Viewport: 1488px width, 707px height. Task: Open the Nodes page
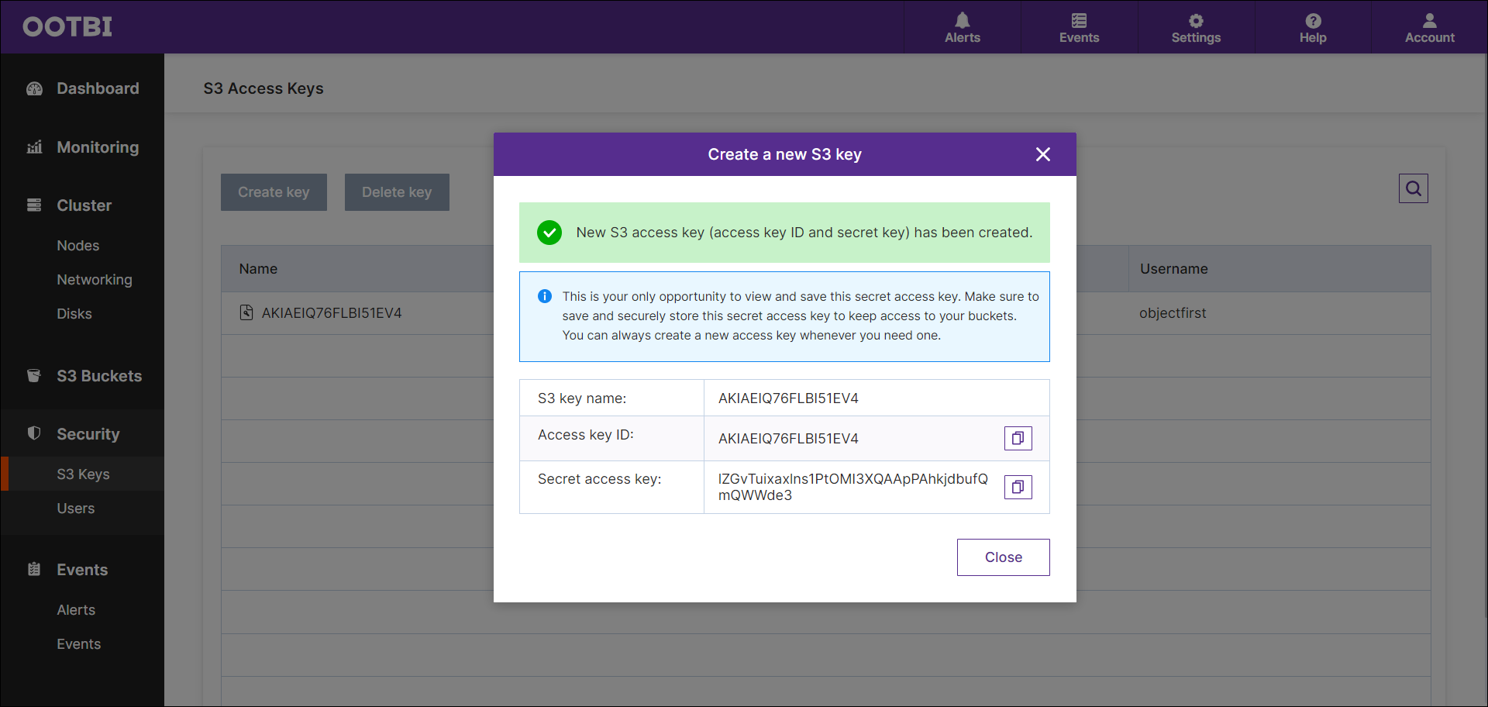[x=77, y=246]
